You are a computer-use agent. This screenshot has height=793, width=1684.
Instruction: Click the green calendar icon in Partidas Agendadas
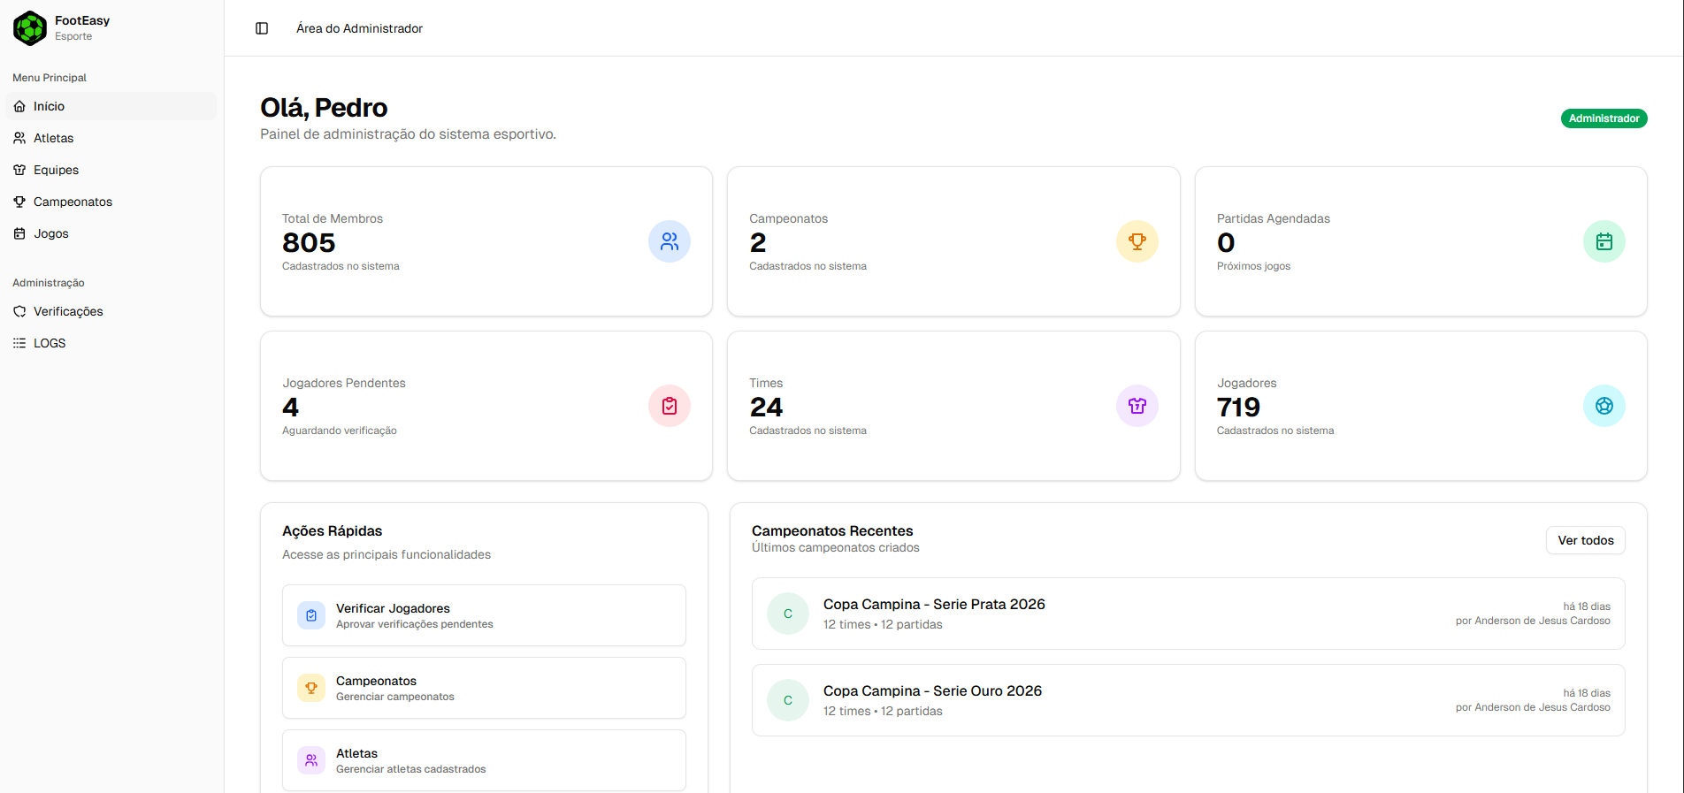pos(1604,241)
